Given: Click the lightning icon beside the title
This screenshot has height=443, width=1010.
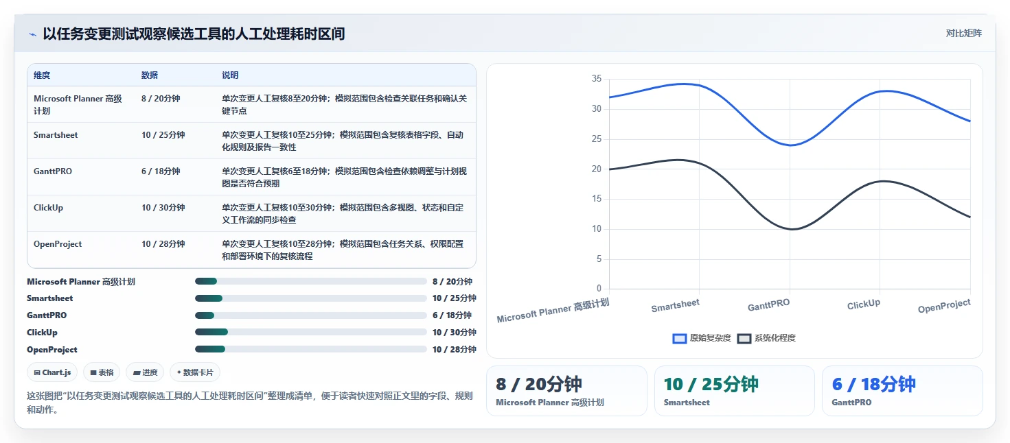Looking at the screenshot, I should pos(32,34).
